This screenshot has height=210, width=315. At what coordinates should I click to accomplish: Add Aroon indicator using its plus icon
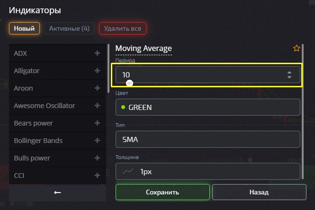98,88
